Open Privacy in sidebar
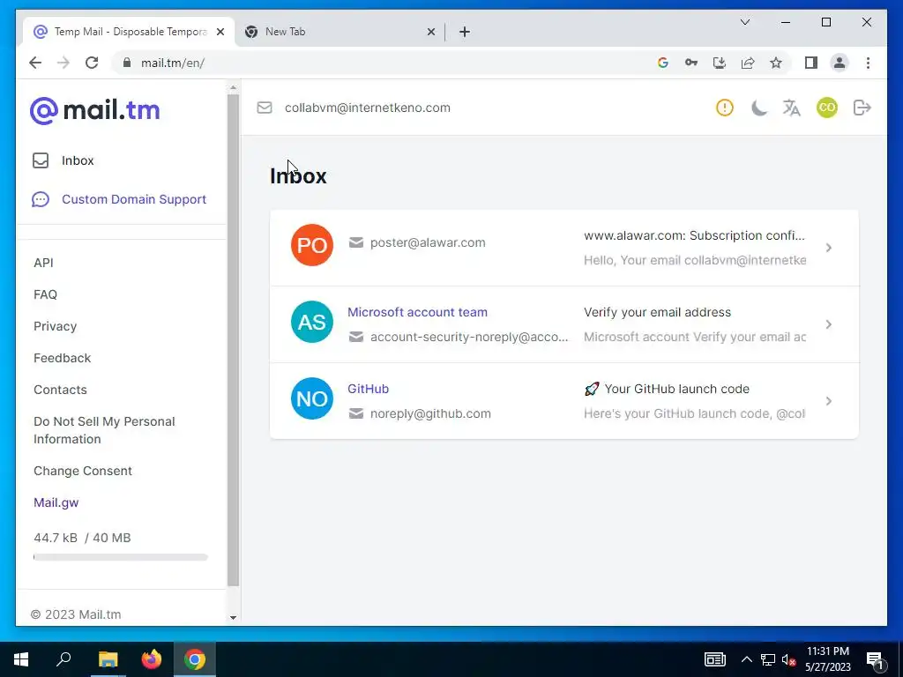Screen dimensions: 903x677 click(x=56, y=326)
